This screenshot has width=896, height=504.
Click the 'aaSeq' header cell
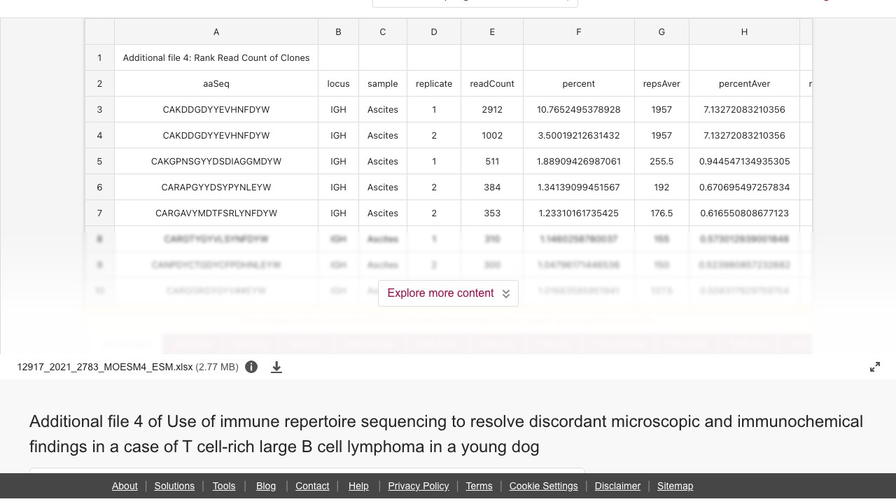pos(216,83)
